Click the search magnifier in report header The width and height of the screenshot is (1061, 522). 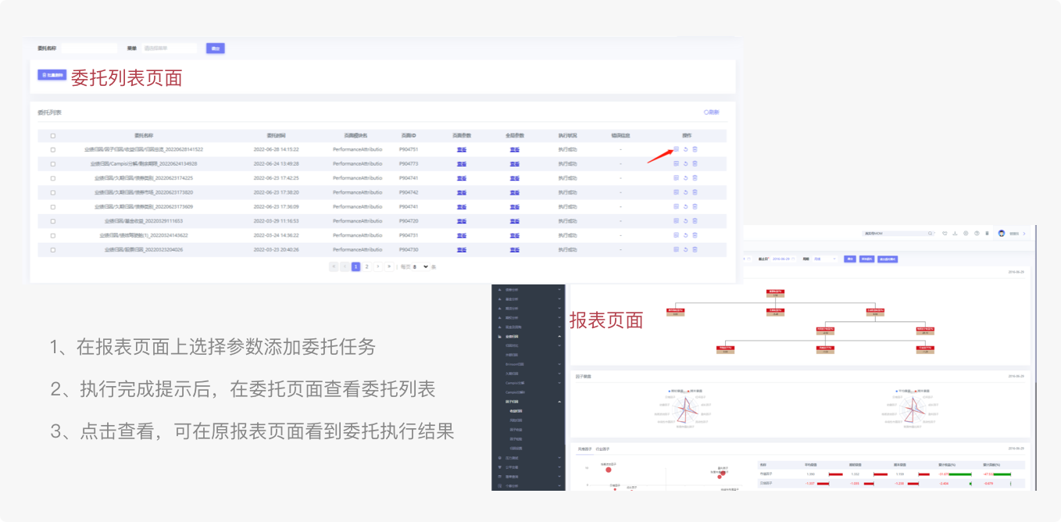(x=930, y=234)
